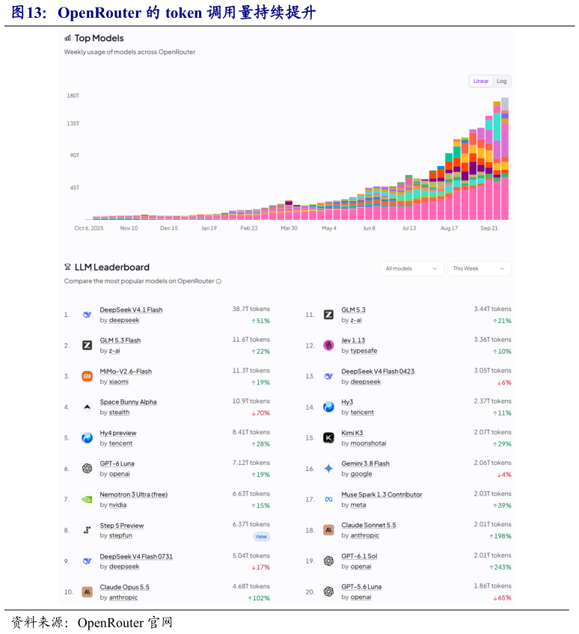Viewport: 579px width, 634px height.
Task: Click the Hy4 preview Tencent logo
Action: [x=87, y=438]
